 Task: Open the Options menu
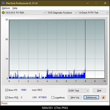[6, 8]
